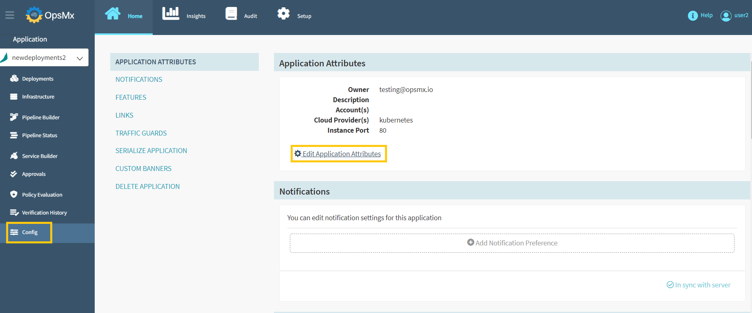Open Config in the sidebar
Image resolution: width=752 pixels, height=313 pixels.
coord(29,232)
